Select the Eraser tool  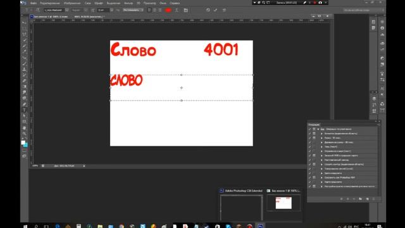[24, 81]
